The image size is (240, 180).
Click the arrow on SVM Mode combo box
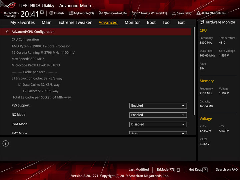(183, 124)
